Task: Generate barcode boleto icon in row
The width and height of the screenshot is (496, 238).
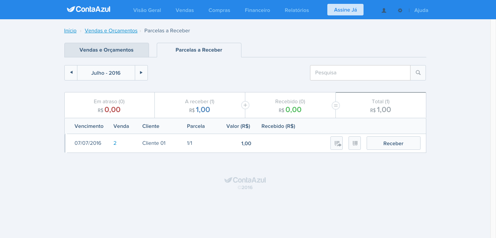Action: [x=355, y=143]
